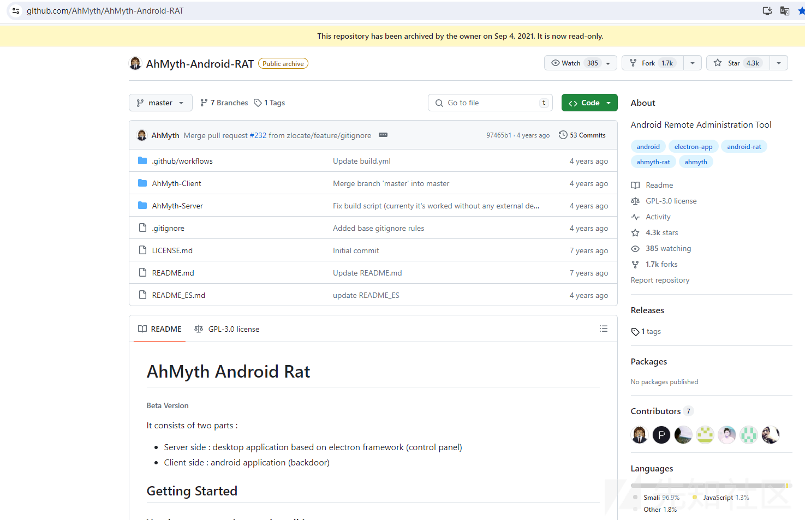Open the .gitignore file

click(168, 228)
